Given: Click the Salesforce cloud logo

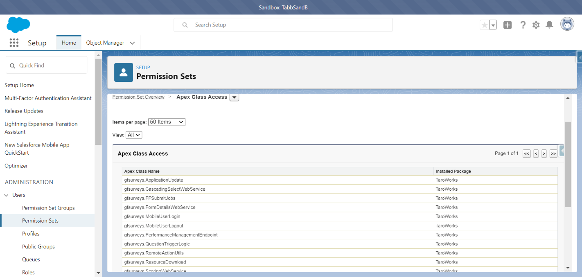Looking at the screenshot, I should [x=18, y=25].
